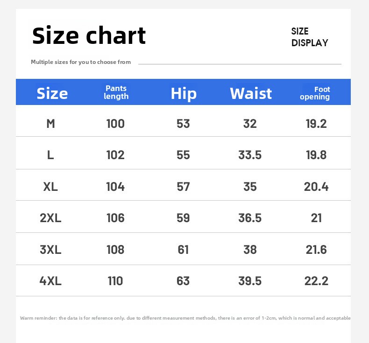Select the "Size" column header
This screenshot has height=343, width=369.
pos(52,93)
